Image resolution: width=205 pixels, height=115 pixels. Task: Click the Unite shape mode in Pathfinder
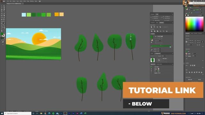pos(152,27)
